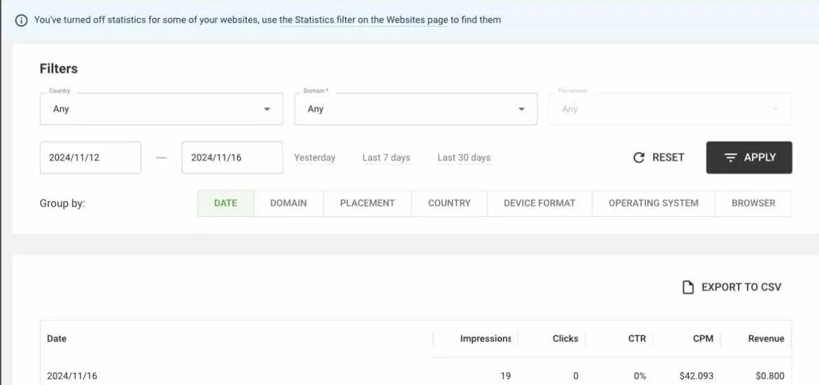819x385 pixels.
Task: Select the Last 30 days shortcut
Action: coord(464,157)
